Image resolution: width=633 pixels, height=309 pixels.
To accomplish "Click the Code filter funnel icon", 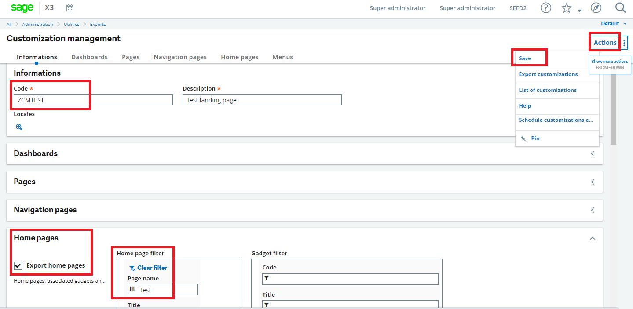I will 267,279.
